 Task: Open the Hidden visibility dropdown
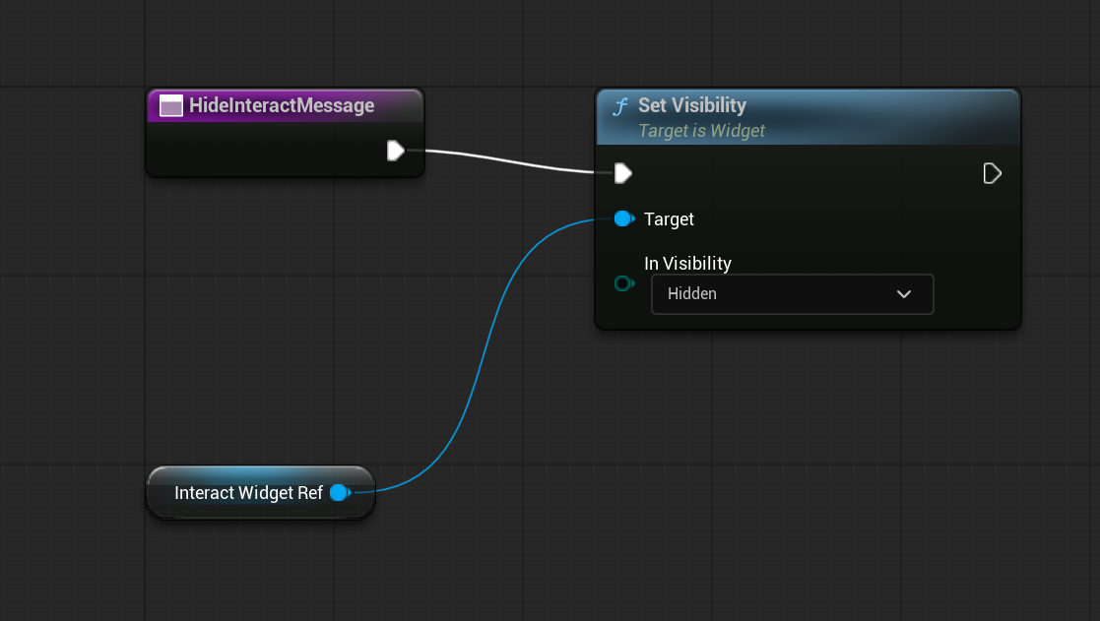792,293
